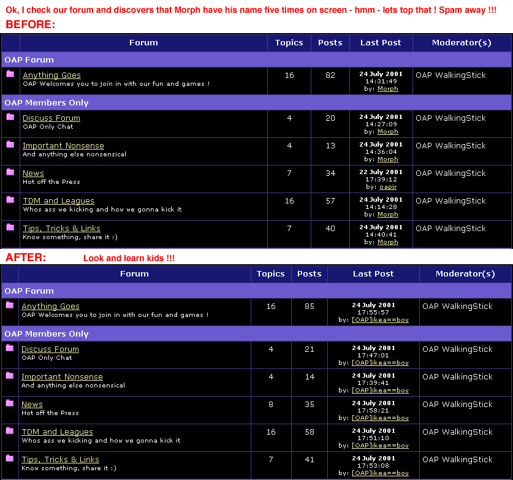Click the oapjr user link in News row
This screenshot has width=513, height=480.
point(387,187)
